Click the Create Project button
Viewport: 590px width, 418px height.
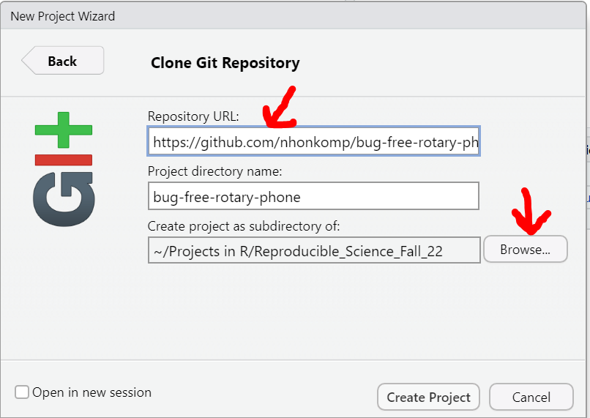[428, 397]
